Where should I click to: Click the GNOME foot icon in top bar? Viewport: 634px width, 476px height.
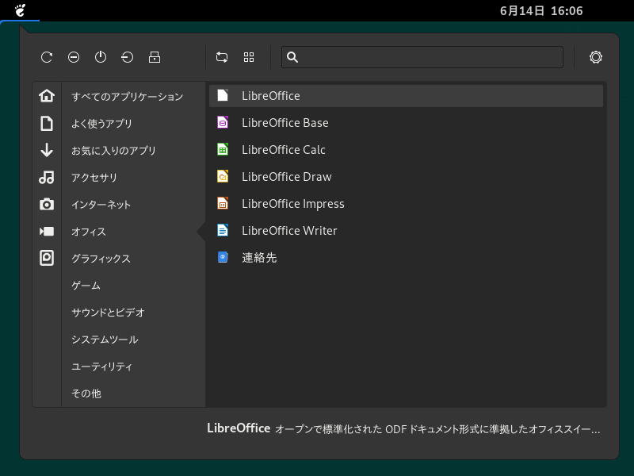pos(20,10)
